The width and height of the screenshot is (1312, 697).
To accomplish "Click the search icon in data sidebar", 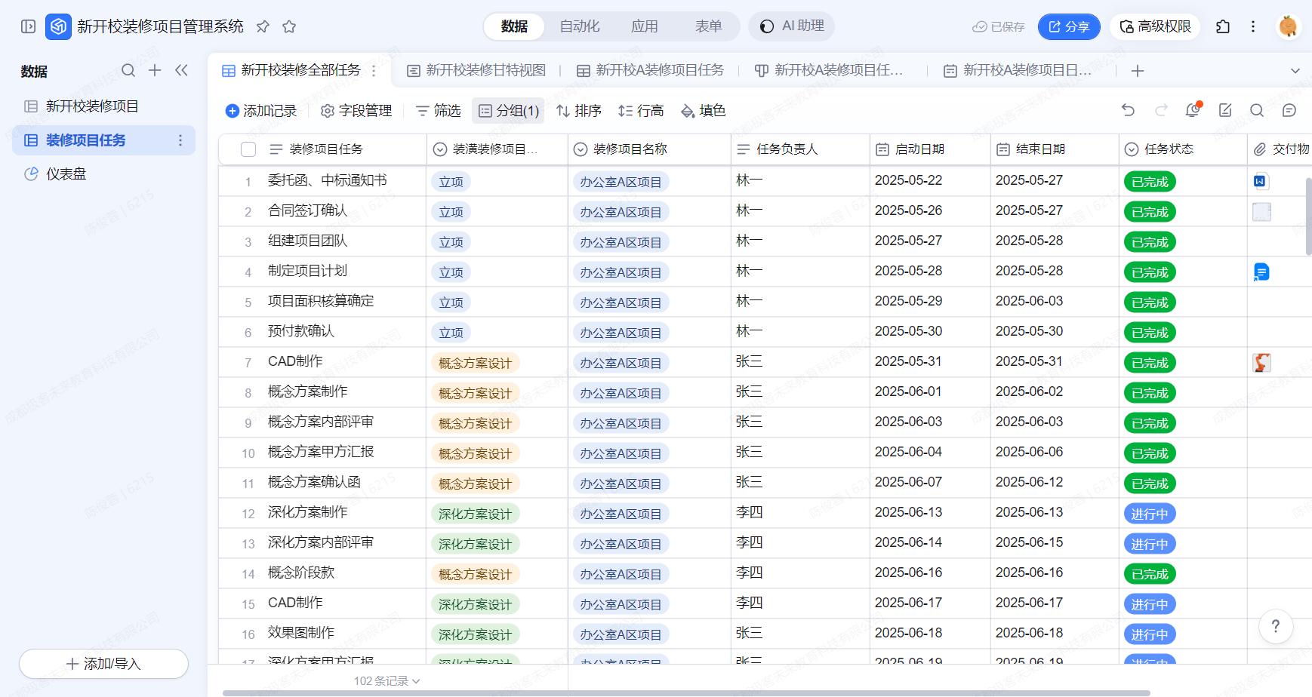I will click(128, 70).
